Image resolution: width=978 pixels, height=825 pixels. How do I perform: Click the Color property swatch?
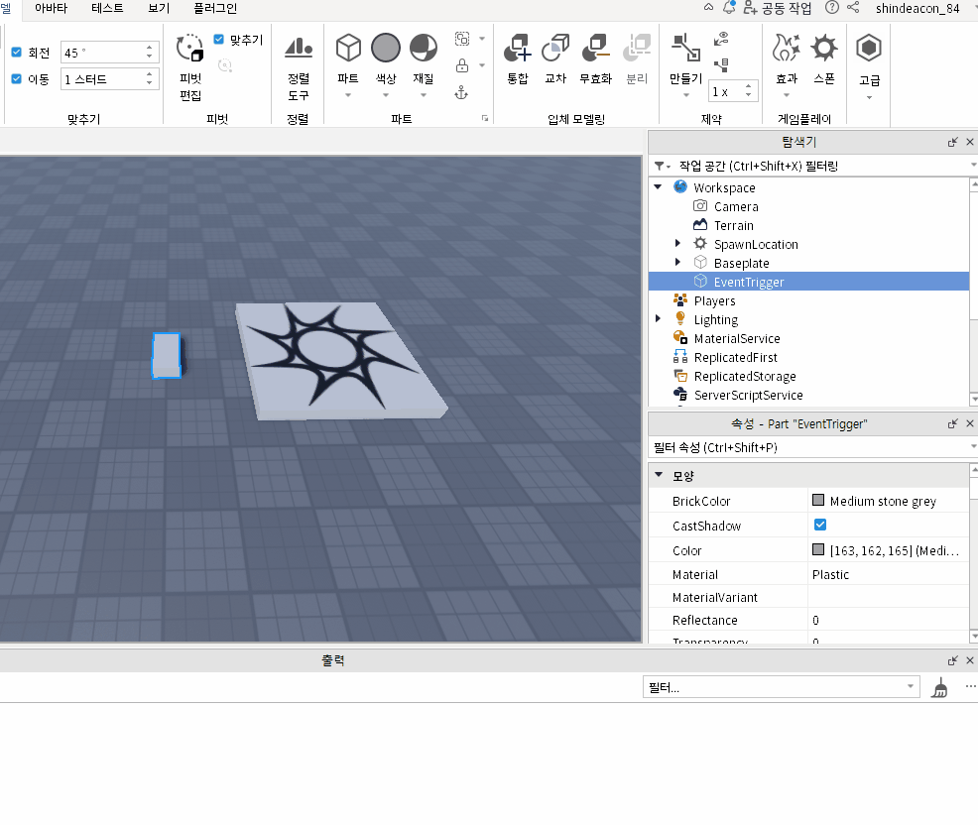(818, 549)
